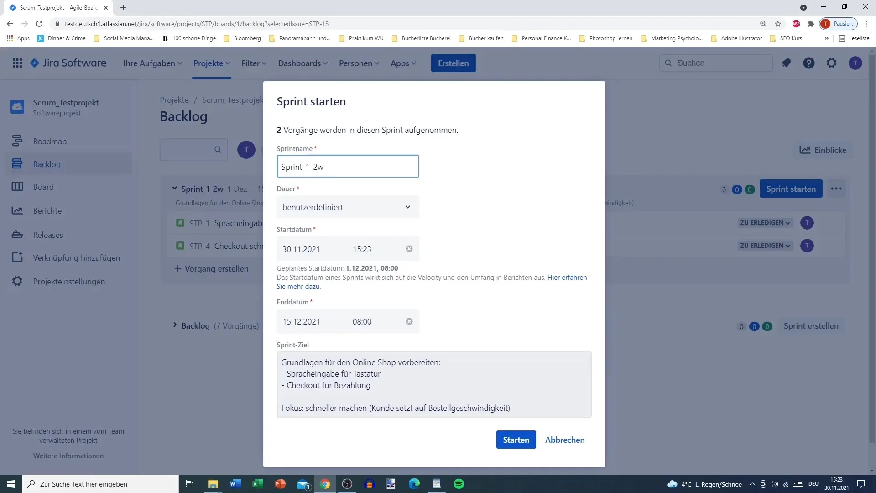
Task: Expand Projekte menu
Action: click(212, 63)
